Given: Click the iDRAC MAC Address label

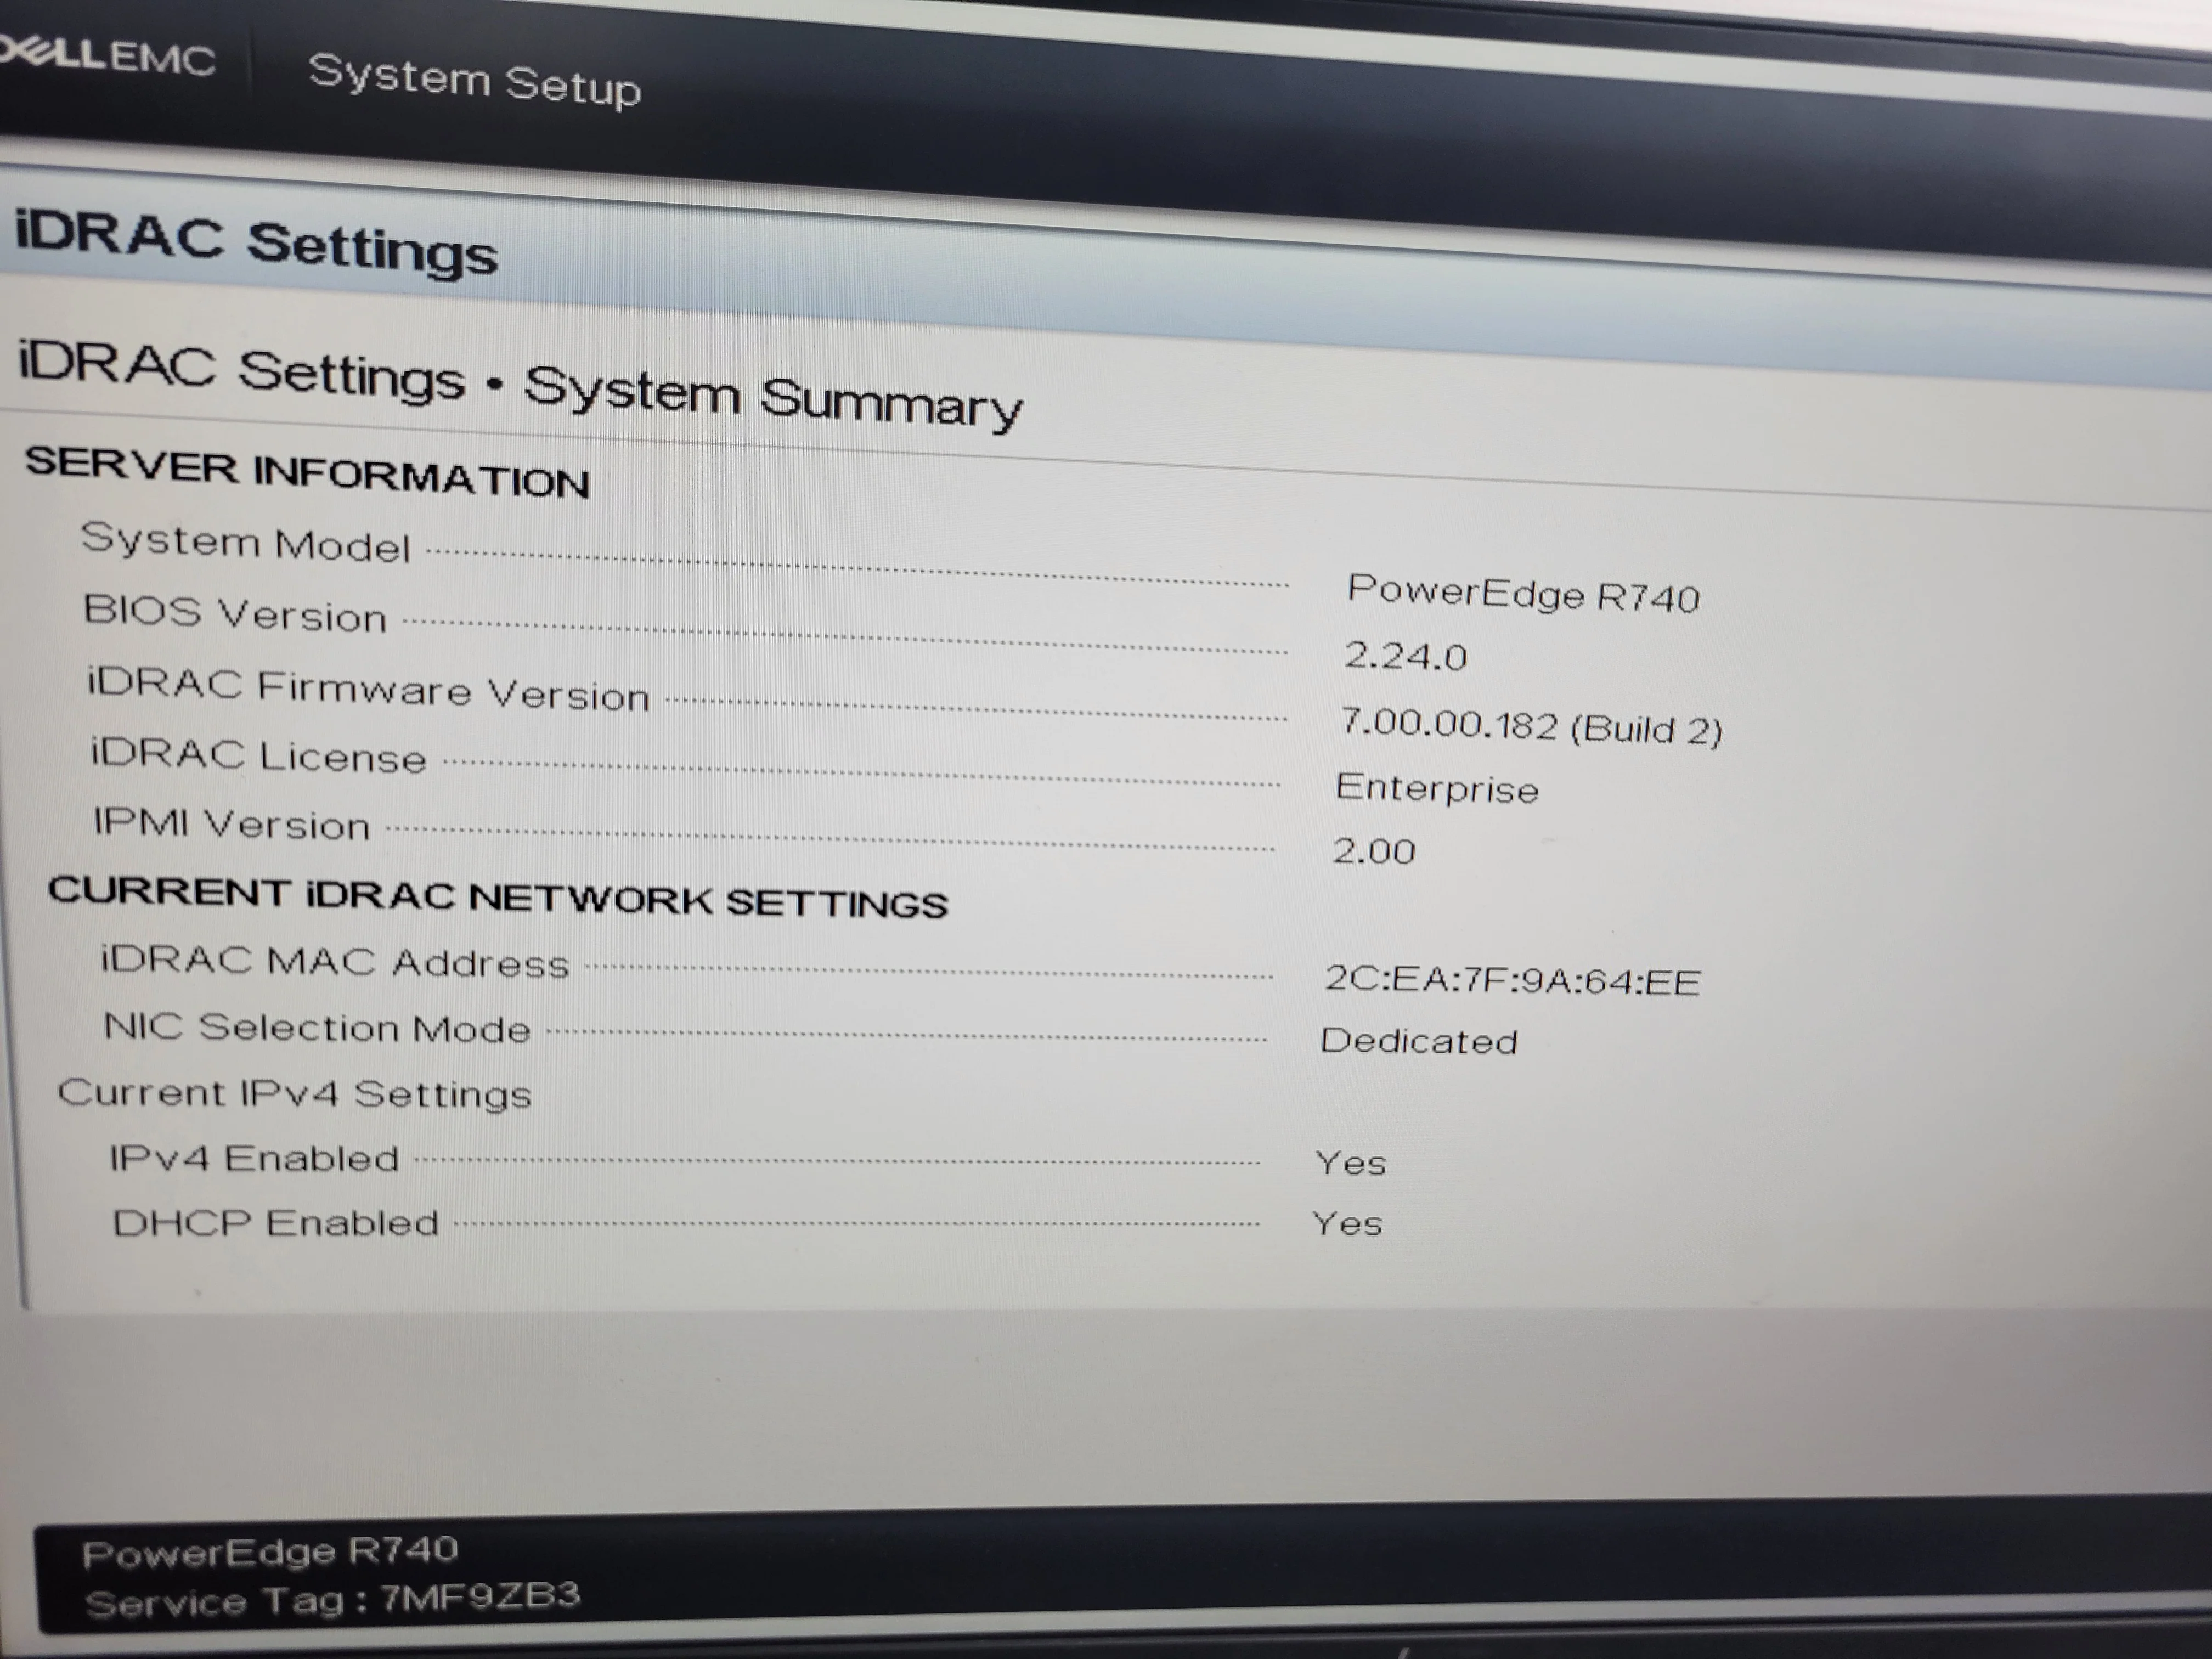Looking at the screenshot, I should coord(335,961).
